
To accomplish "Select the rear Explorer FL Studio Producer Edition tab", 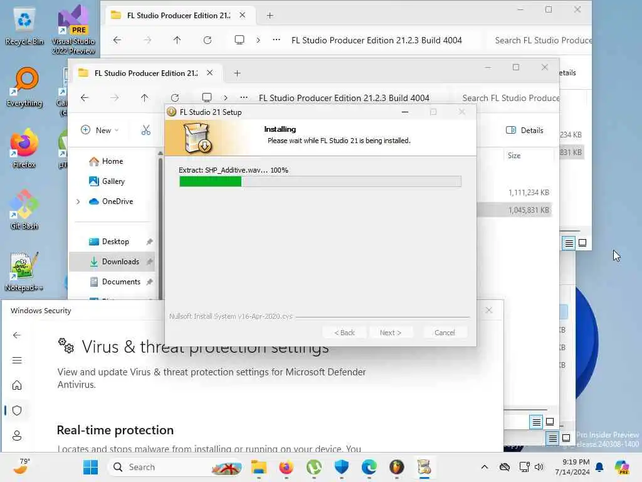I will [179, 15].
